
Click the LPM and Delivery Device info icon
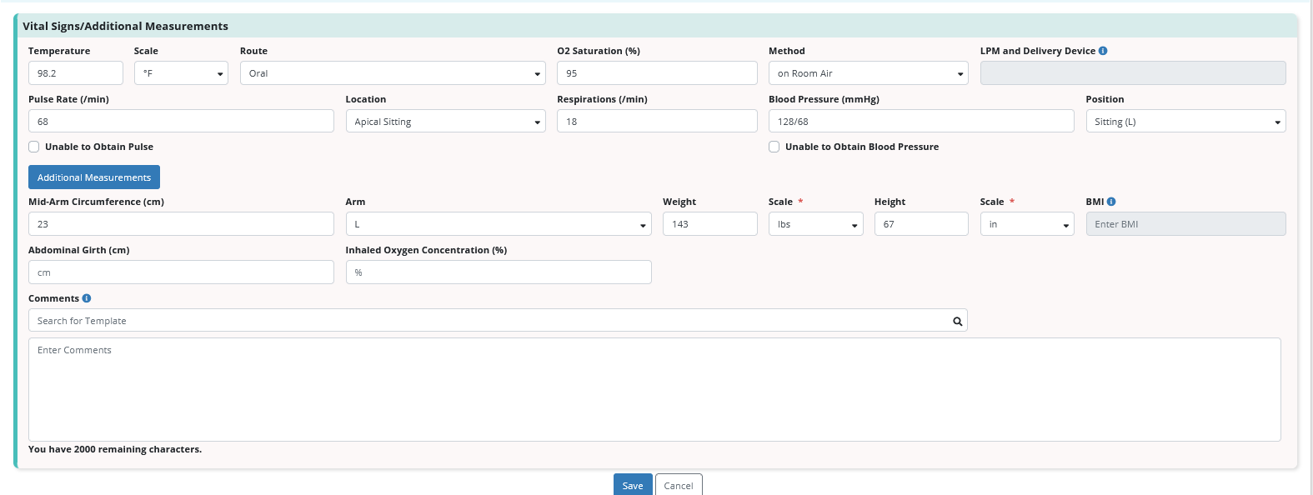coord(1103,51)
